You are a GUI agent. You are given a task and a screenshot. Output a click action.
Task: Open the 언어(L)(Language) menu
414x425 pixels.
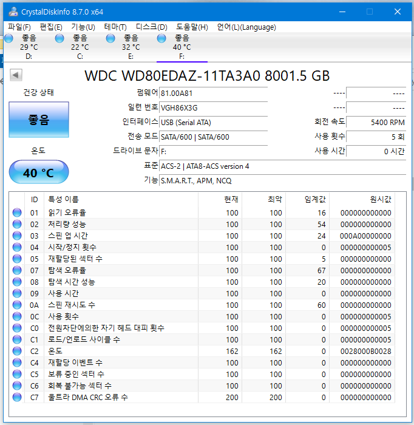(246, 27)
